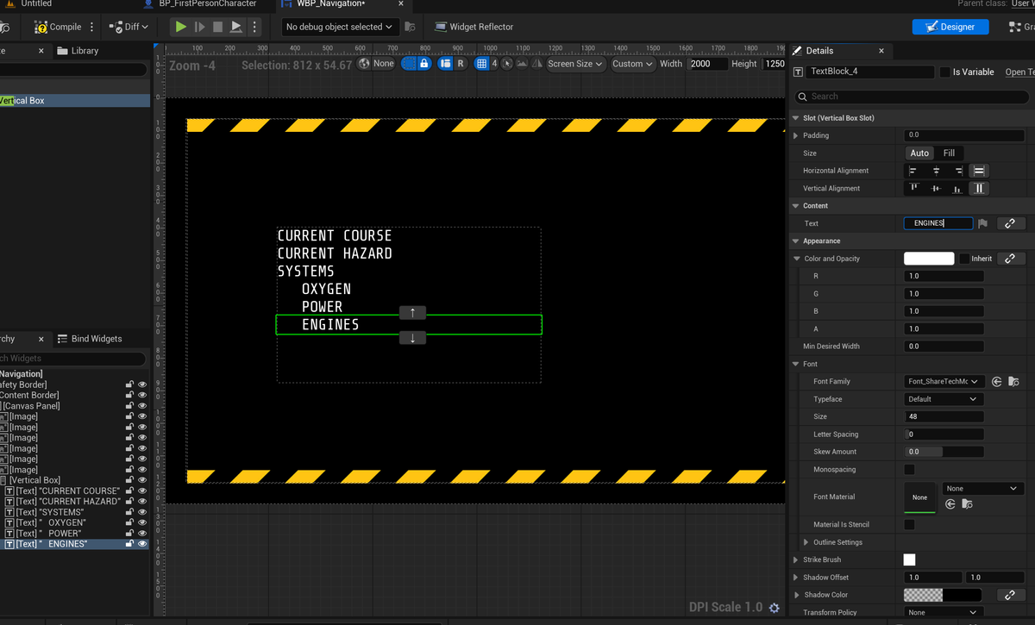
Task: Toggle the Inherit color checkbox
Action: coord(964,259)
